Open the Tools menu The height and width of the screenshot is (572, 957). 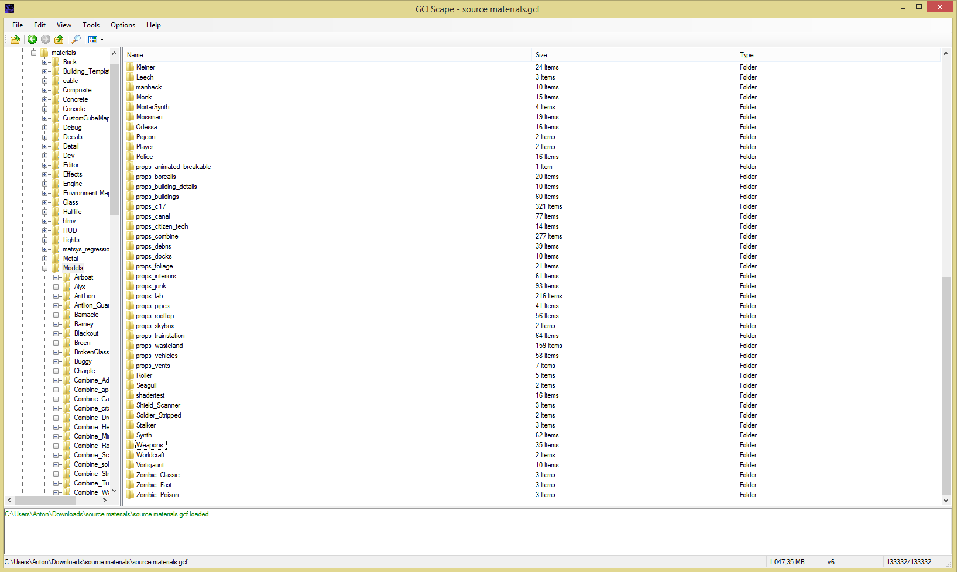point(91,25)
